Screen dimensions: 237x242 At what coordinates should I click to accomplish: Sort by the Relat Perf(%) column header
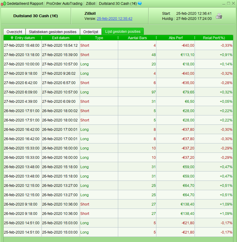click(x=214, y=38)
